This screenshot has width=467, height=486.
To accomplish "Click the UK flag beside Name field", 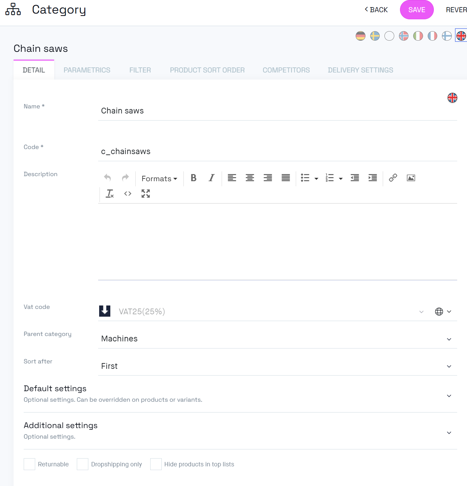I will pos(452,98).
